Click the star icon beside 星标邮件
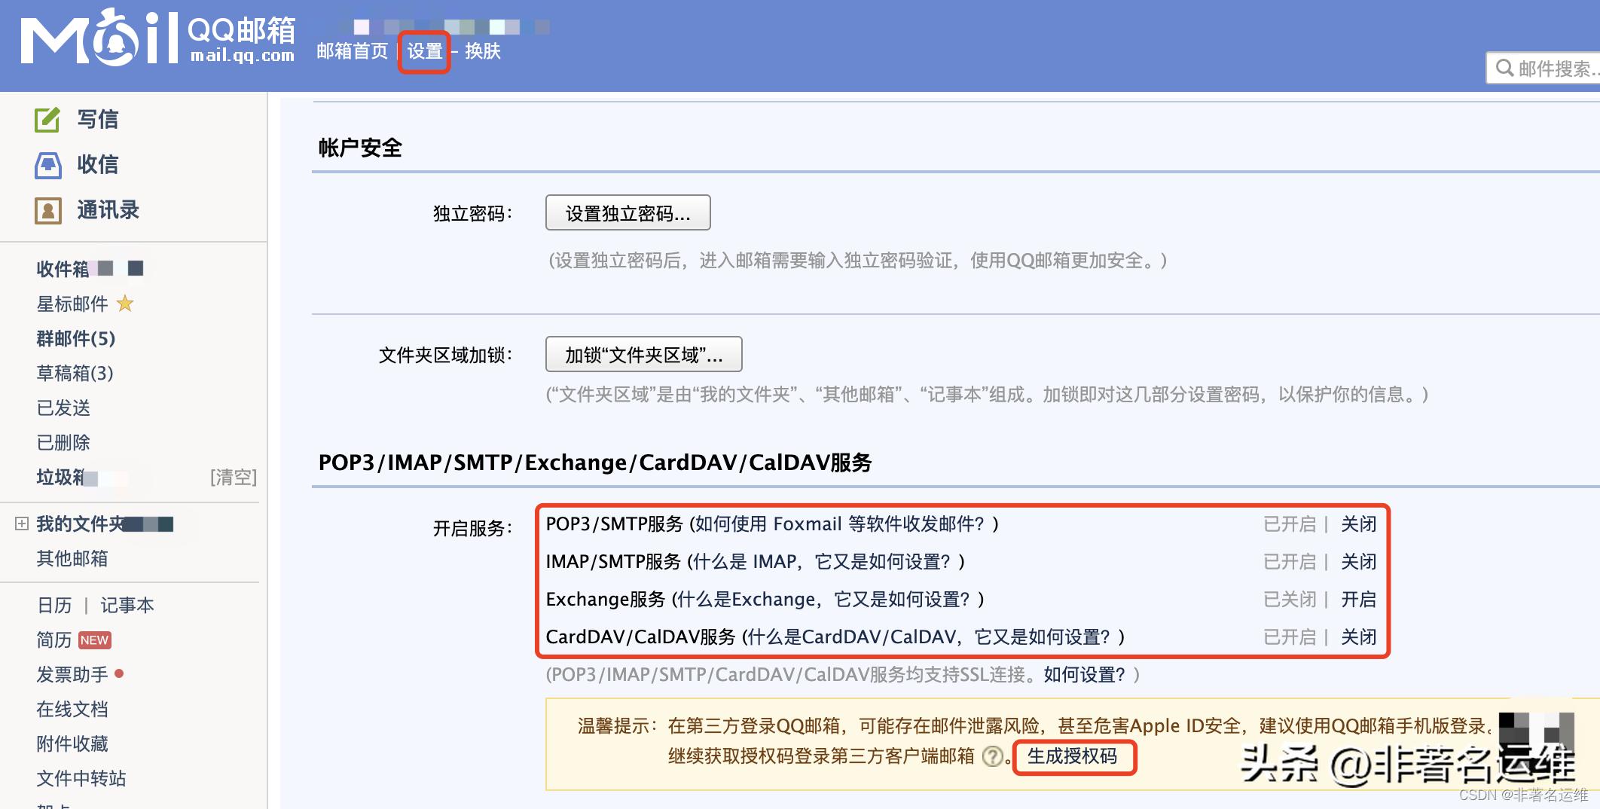1600x809 pixels. pyautogui.click(x=127, y=304)
